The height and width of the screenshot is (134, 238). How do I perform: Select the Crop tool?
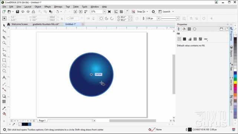coord(4,37)
